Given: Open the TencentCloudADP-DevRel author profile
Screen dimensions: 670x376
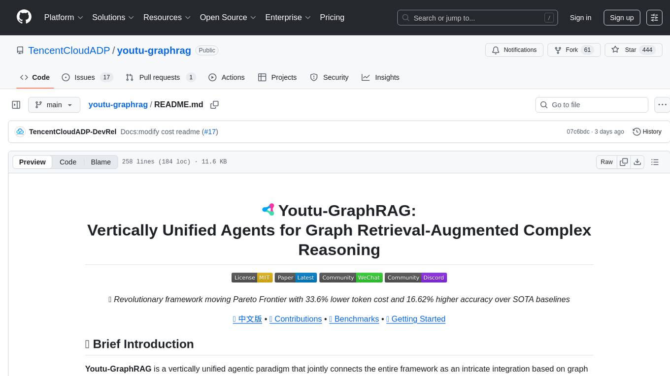Looking at the screenshot, I should (73, 131).
